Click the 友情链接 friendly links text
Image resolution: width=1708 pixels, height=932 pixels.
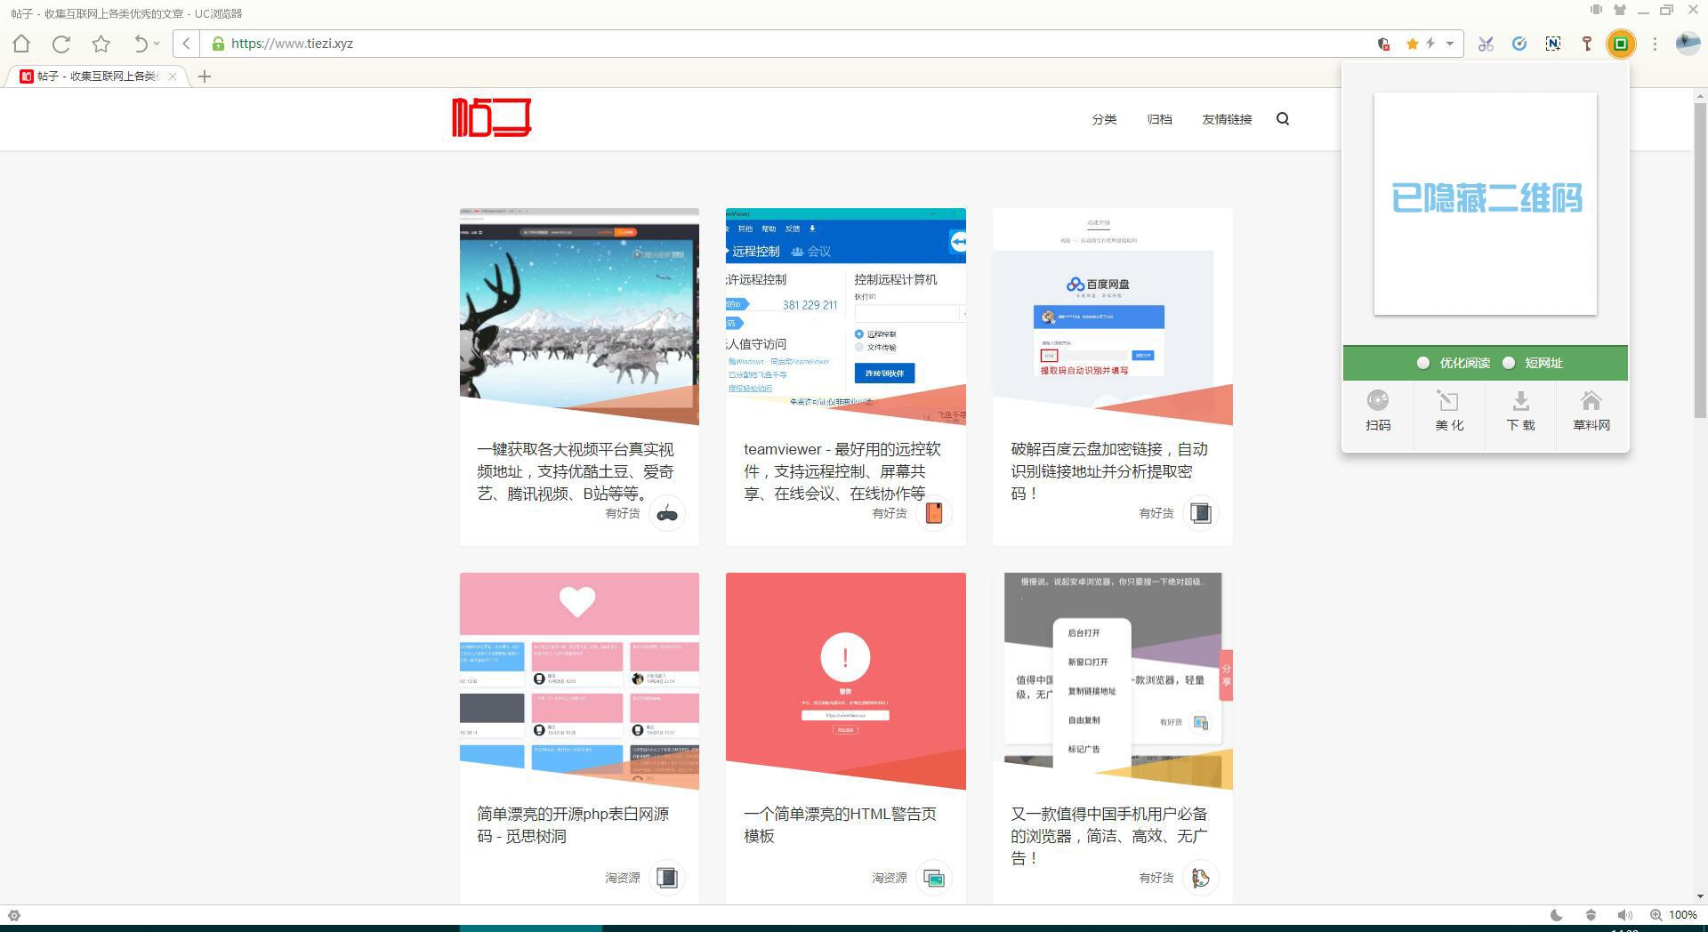click(x=1226, y=118)
